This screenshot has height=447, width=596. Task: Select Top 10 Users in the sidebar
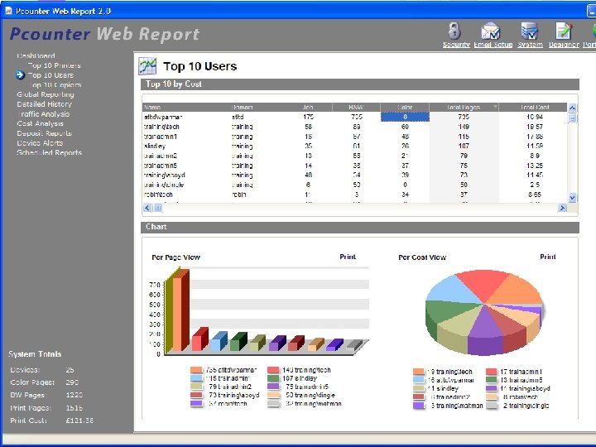tap(50, 75)
